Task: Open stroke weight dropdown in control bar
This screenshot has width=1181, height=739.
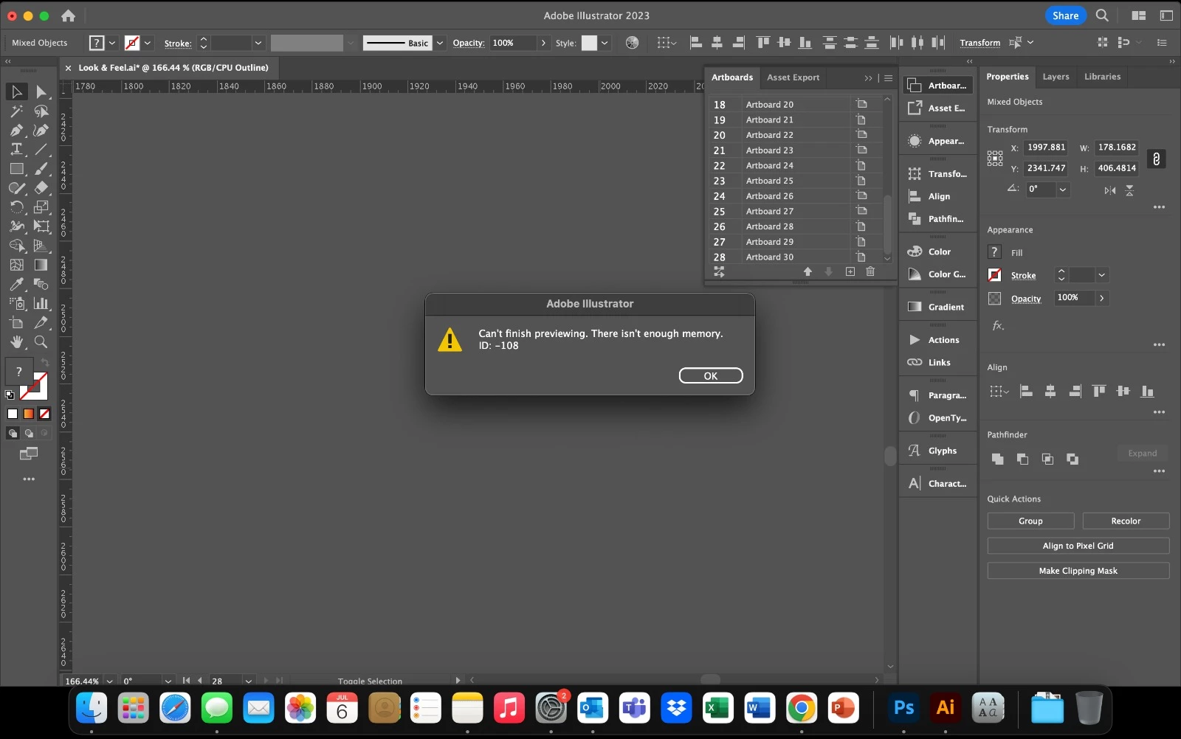Action: tap(258, 43)
